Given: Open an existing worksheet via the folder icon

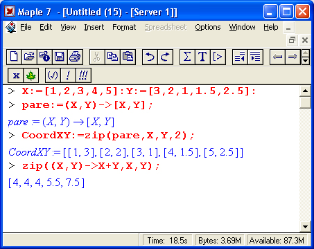Looking at the screenshot, I should pos(29,57).
